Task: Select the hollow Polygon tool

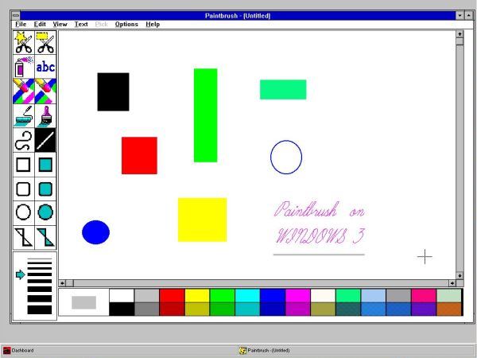Action: coord(24,237)
